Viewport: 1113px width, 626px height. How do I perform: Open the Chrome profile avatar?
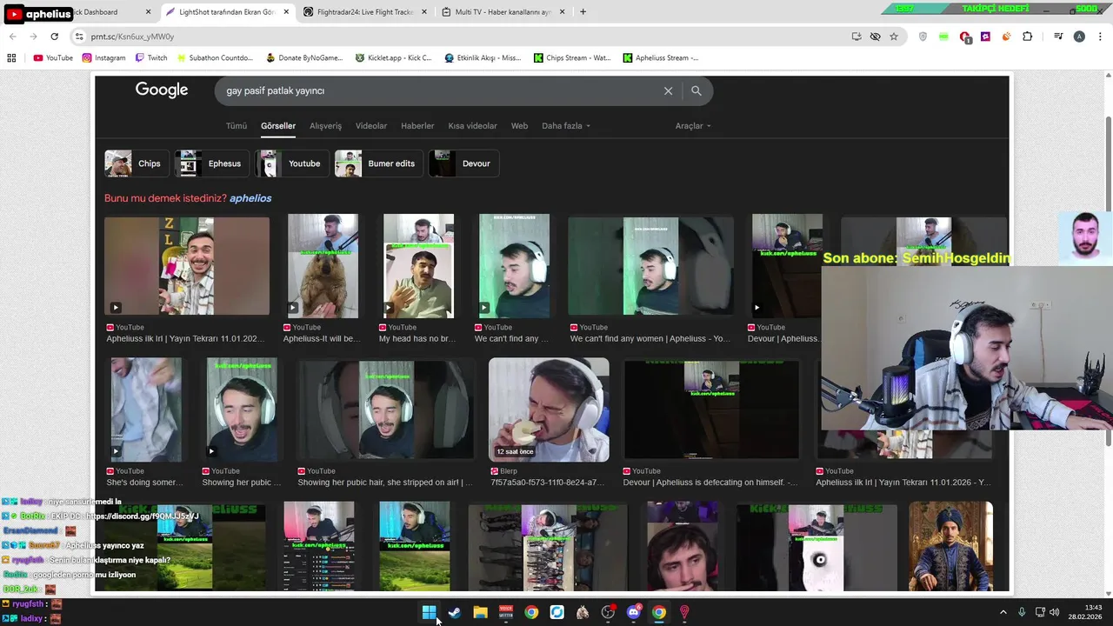pyautogui.click(x=1079, y=37)
